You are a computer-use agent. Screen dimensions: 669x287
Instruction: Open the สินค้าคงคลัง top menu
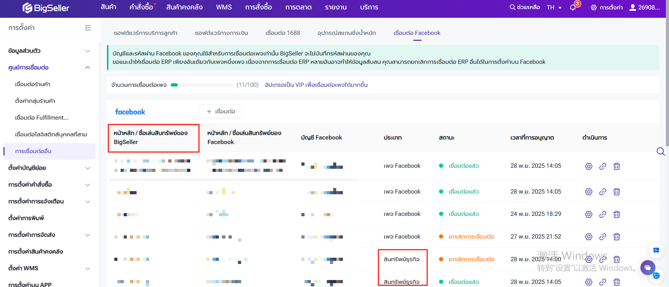point(184,7)
